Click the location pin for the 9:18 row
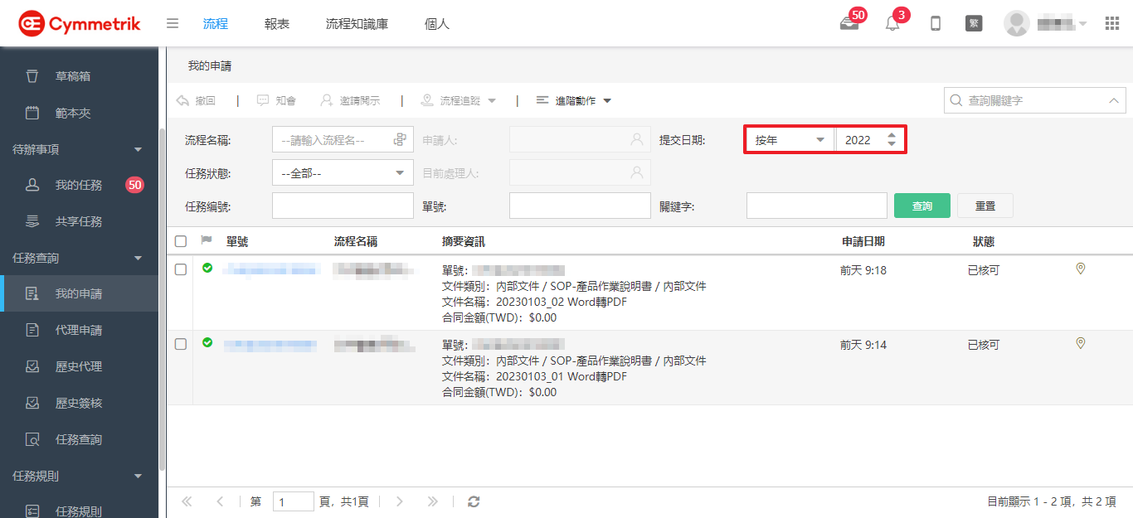Viewport: 1133px width, 518px height. point(1080,269)
